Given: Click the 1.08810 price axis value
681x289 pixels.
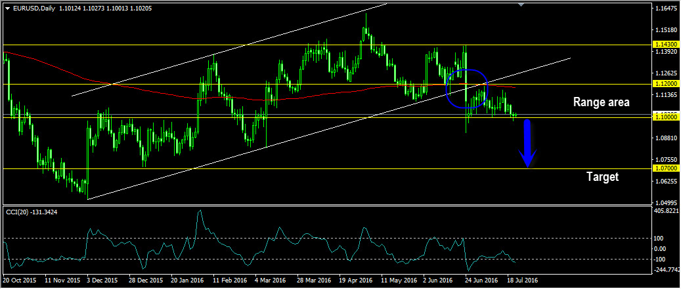Looking at the screenshot, I should click(x=667, y=138).
